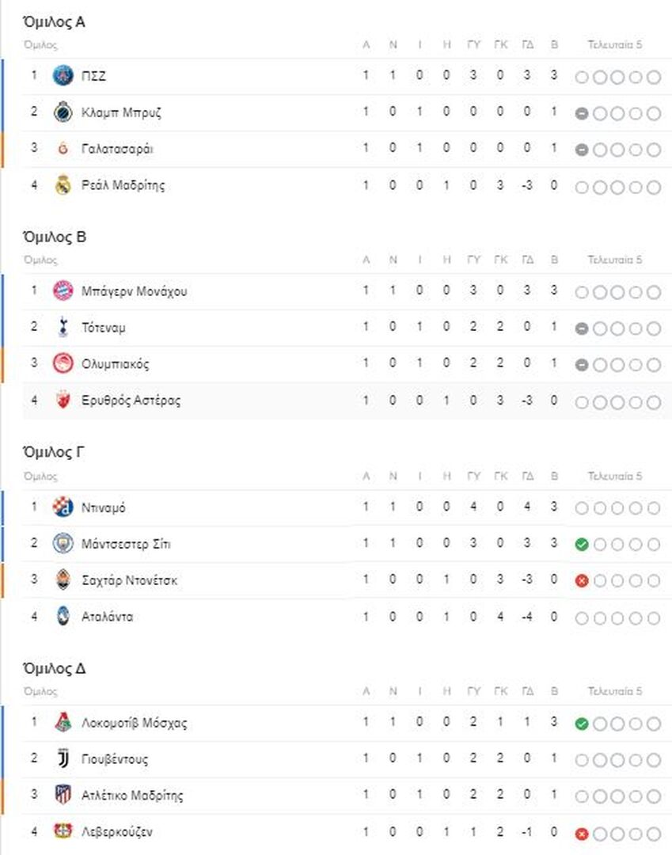Click the PSG club logo

click(x=63, y=75)
